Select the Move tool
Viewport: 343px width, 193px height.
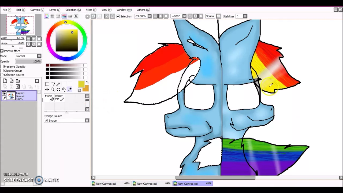(x=47, y=90)
